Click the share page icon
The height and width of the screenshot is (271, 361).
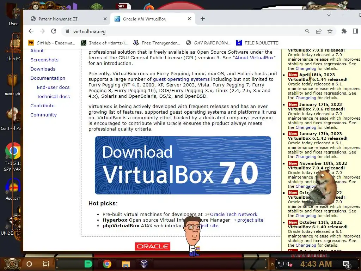pyautogui.click(x=319, y=31)
